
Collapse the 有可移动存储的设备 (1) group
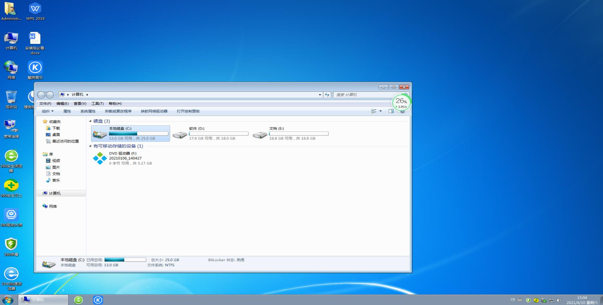pos(90,146)
